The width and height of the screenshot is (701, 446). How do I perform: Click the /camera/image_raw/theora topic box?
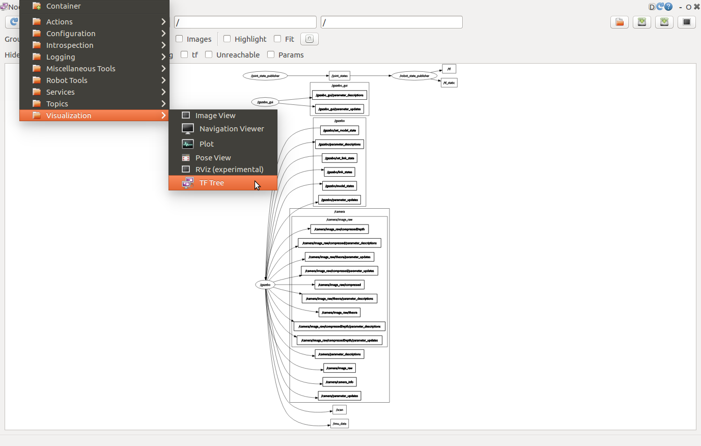coord(340,313)
